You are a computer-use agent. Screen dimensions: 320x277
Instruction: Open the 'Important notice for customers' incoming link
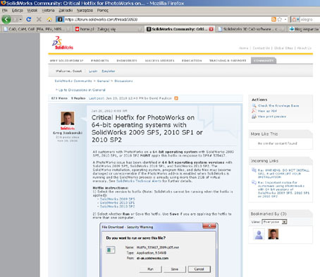pyautogui.click(x=283, y=189)
